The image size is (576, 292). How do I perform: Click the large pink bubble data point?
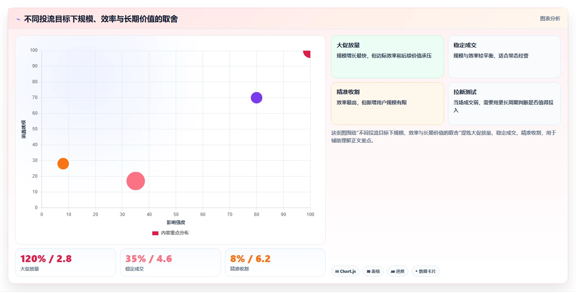click(x=135, y=181)
